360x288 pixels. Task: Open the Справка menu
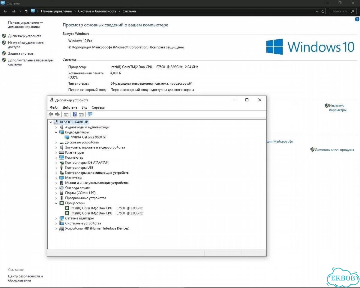coord(98,107)
